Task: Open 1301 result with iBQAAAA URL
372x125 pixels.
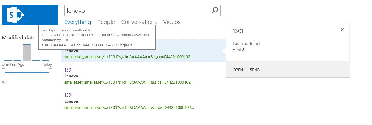Action: pos(69,70)
